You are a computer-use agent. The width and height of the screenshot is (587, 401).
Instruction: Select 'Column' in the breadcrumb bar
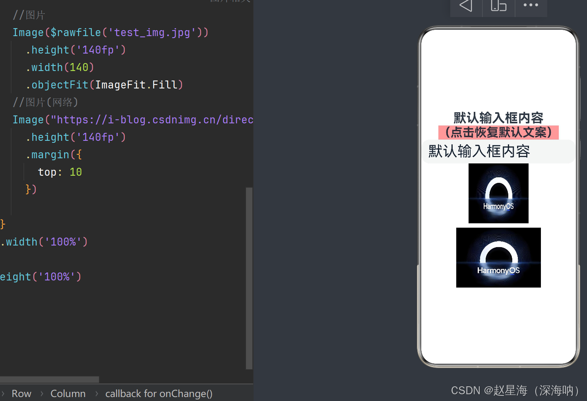pyautogui.click(x=68, y=393)
